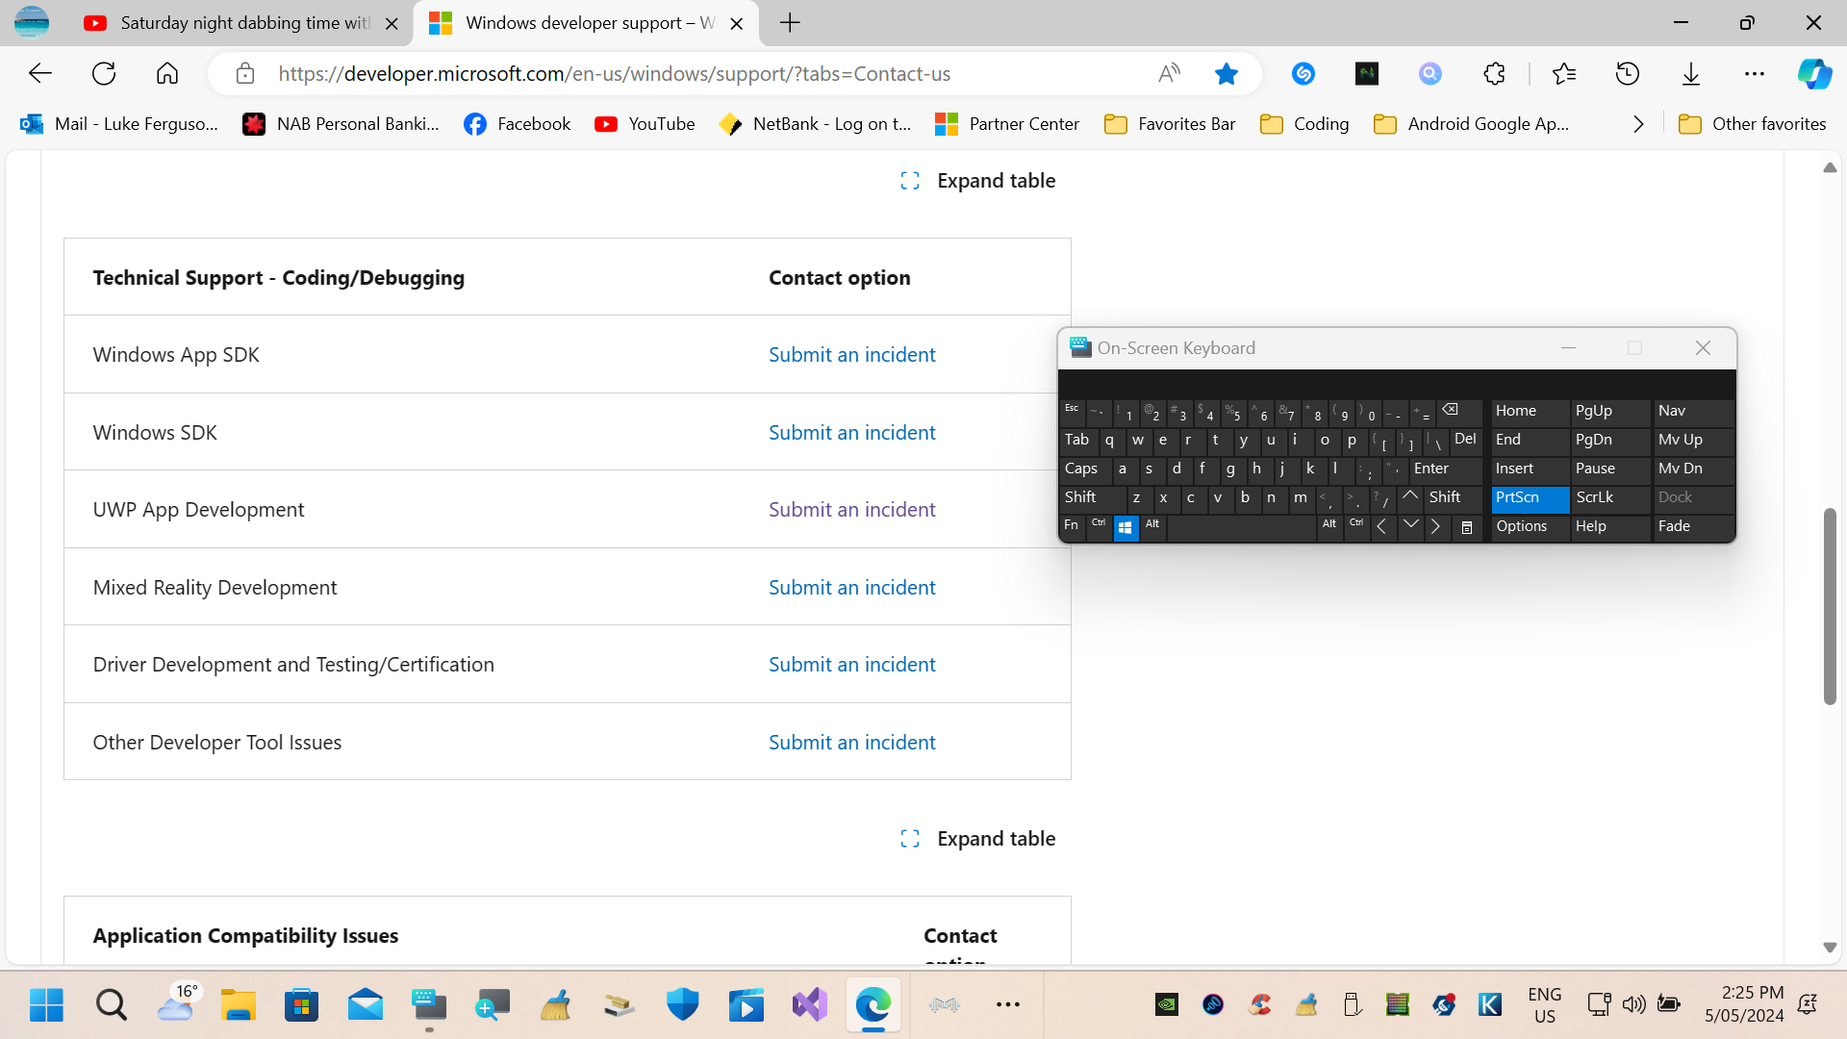Click backspace key on On-Screen Keyboard

(x=1457, y=412)
